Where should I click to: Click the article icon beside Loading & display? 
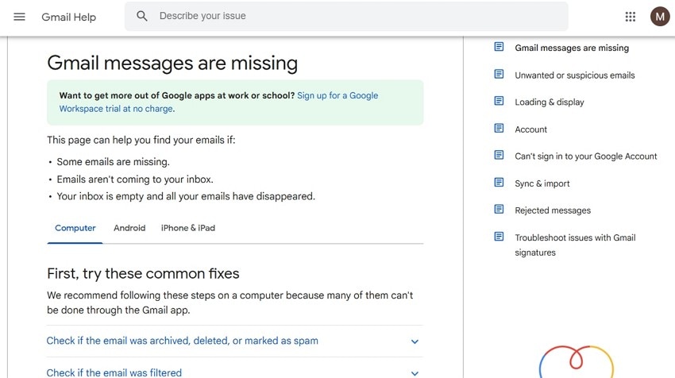(499, 102)
